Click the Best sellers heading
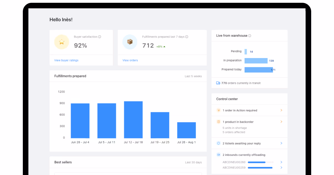 pyautogui.click(x=63, y=162)
